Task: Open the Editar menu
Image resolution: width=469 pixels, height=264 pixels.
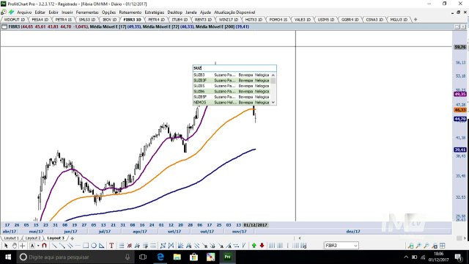Action: click(40, 12)
